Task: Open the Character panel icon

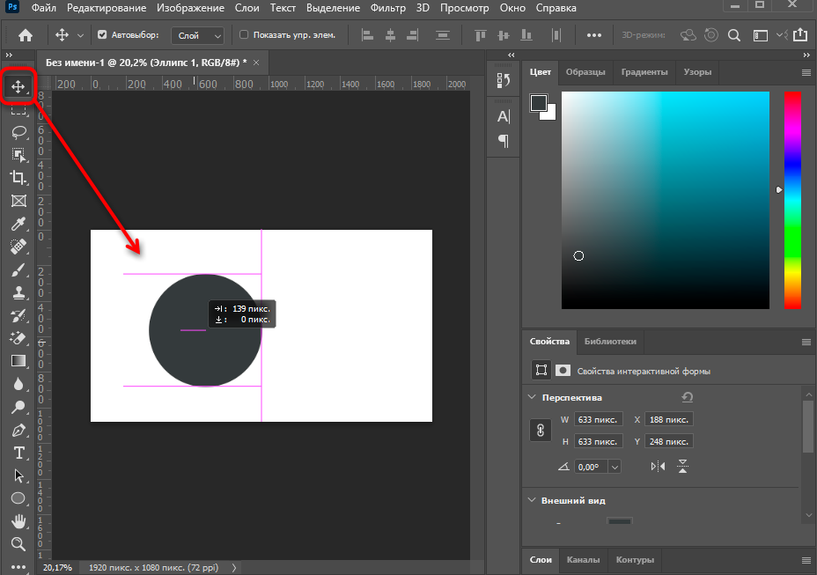Action: click(504, 116)
